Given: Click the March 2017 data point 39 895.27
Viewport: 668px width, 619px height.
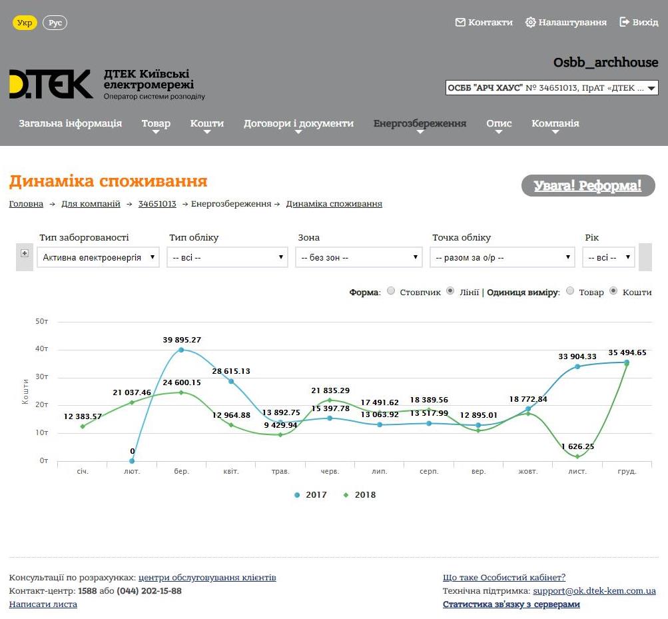Looking at the screenshot, I should click(x=180, y=350).
